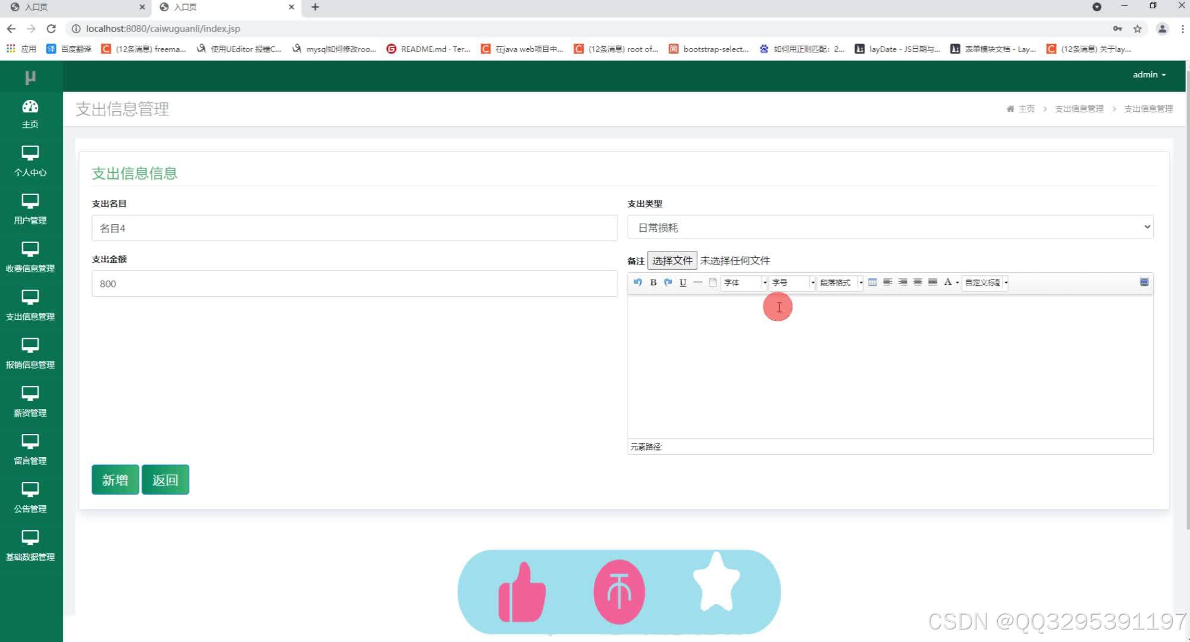Open the 百度翻译 bookmark
Image resolution: width=1190 pixels, height=642 pixels.
pyautogui.click(x=69, y=49)
